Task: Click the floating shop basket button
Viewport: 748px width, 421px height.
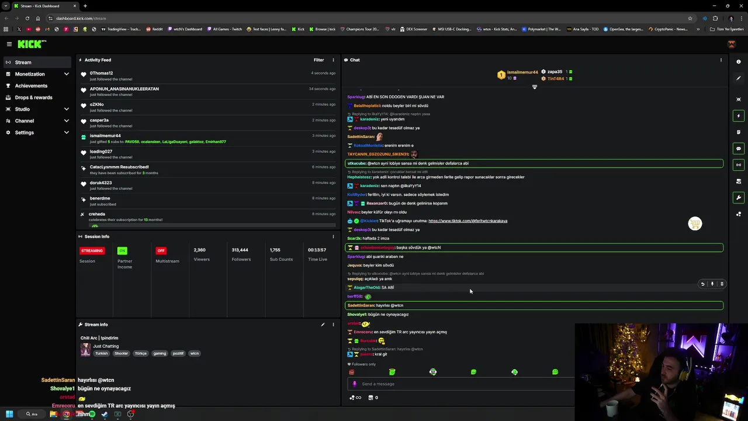Action: click(x=695, y=224)
